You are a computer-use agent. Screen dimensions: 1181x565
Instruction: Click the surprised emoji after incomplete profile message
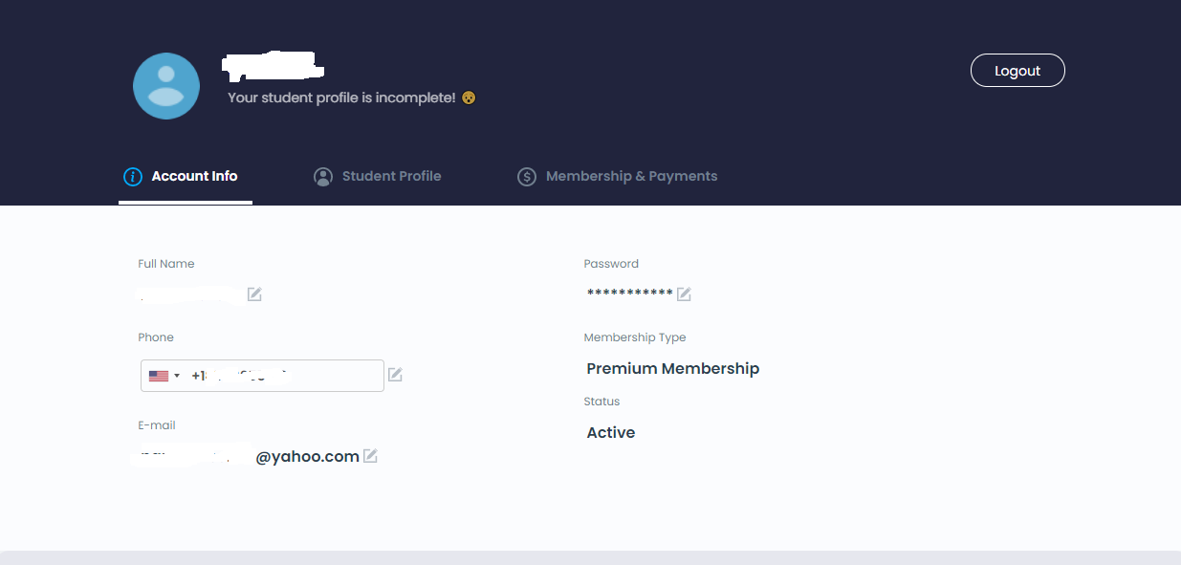point(469,98)
